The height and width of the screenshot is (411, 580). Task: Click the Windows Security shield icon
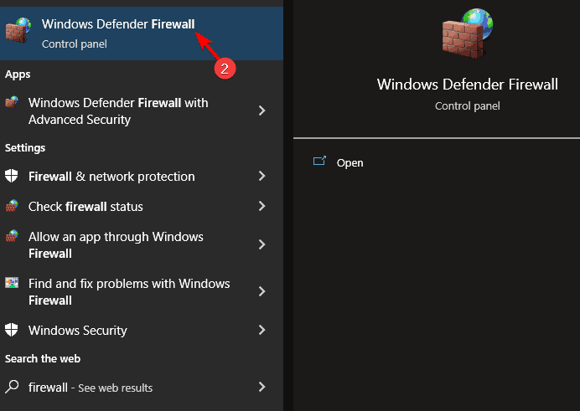[x=12, y=330]
